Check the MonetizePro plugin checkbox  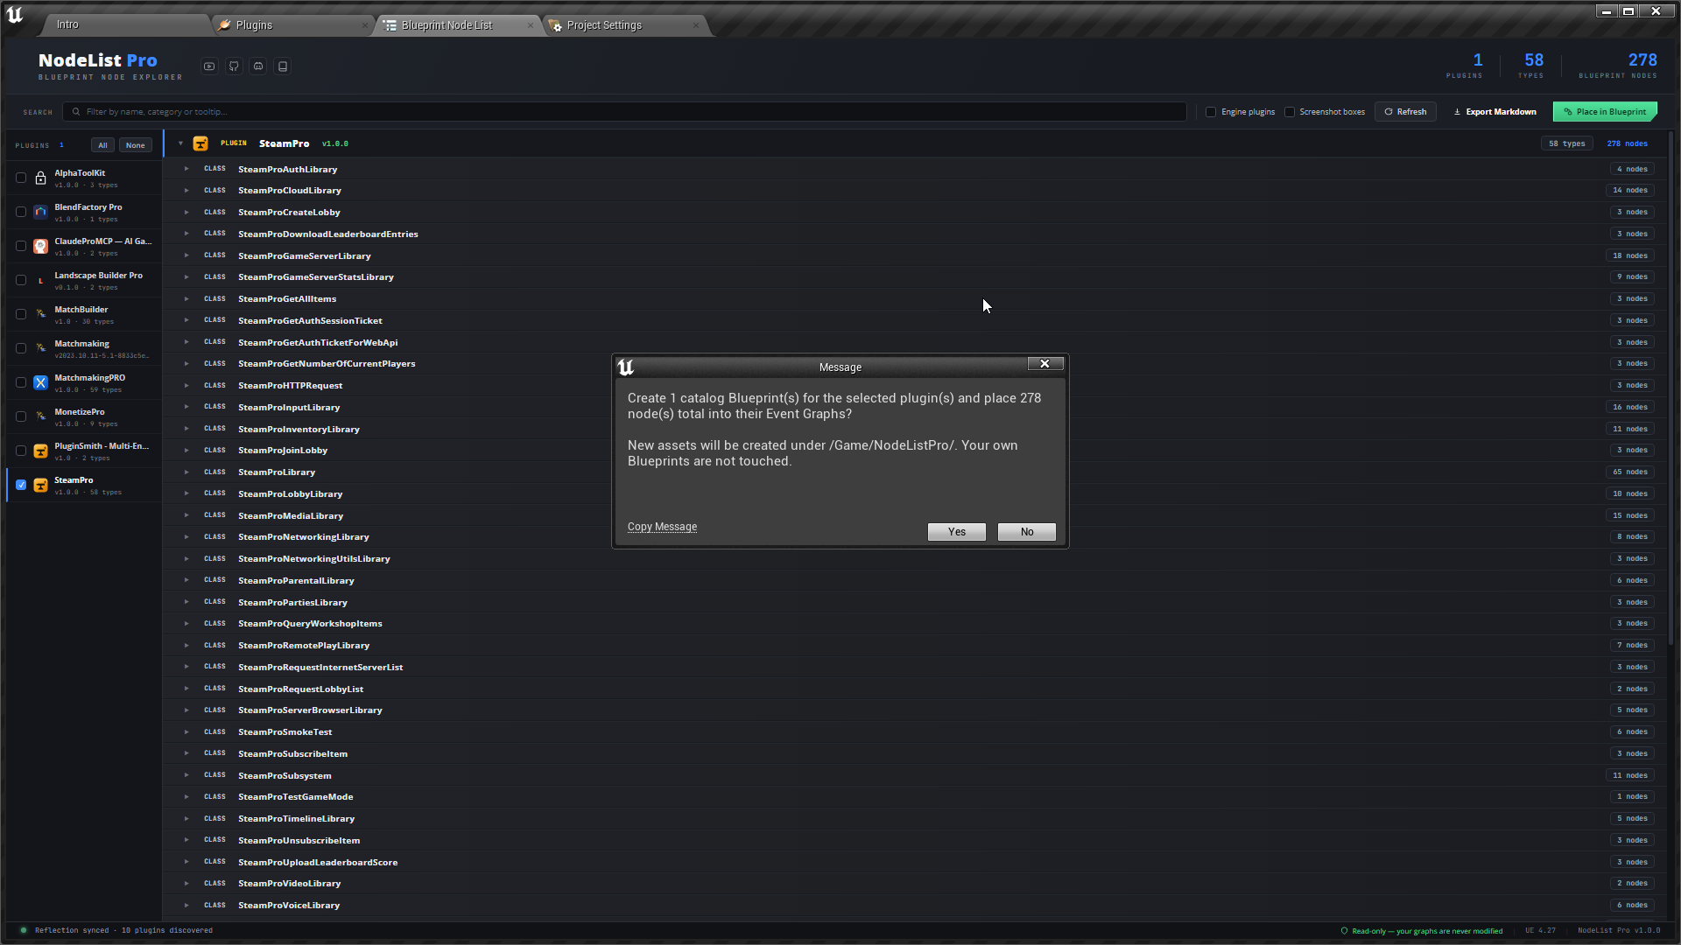(21, 416)
